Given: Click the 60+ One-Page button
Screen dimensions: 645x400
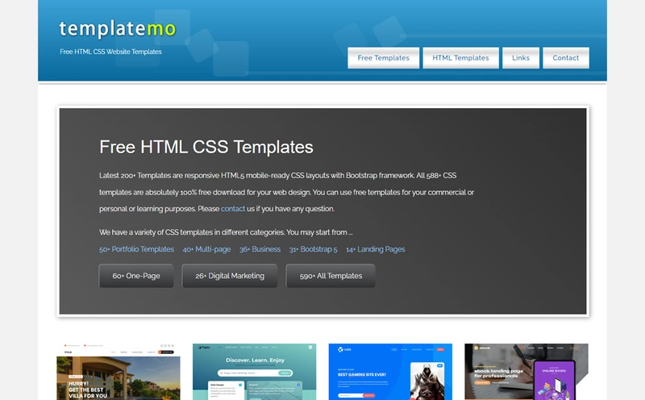Looking at the screenshot, I should 136,276.
